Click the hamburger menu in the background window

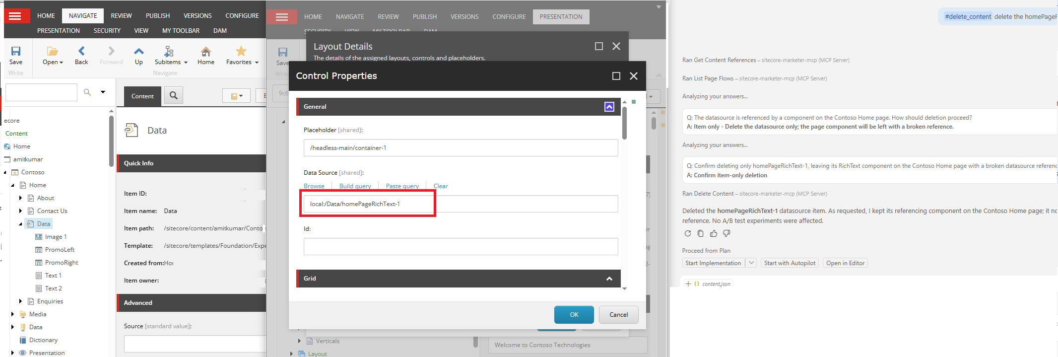(x=281, y=17)
